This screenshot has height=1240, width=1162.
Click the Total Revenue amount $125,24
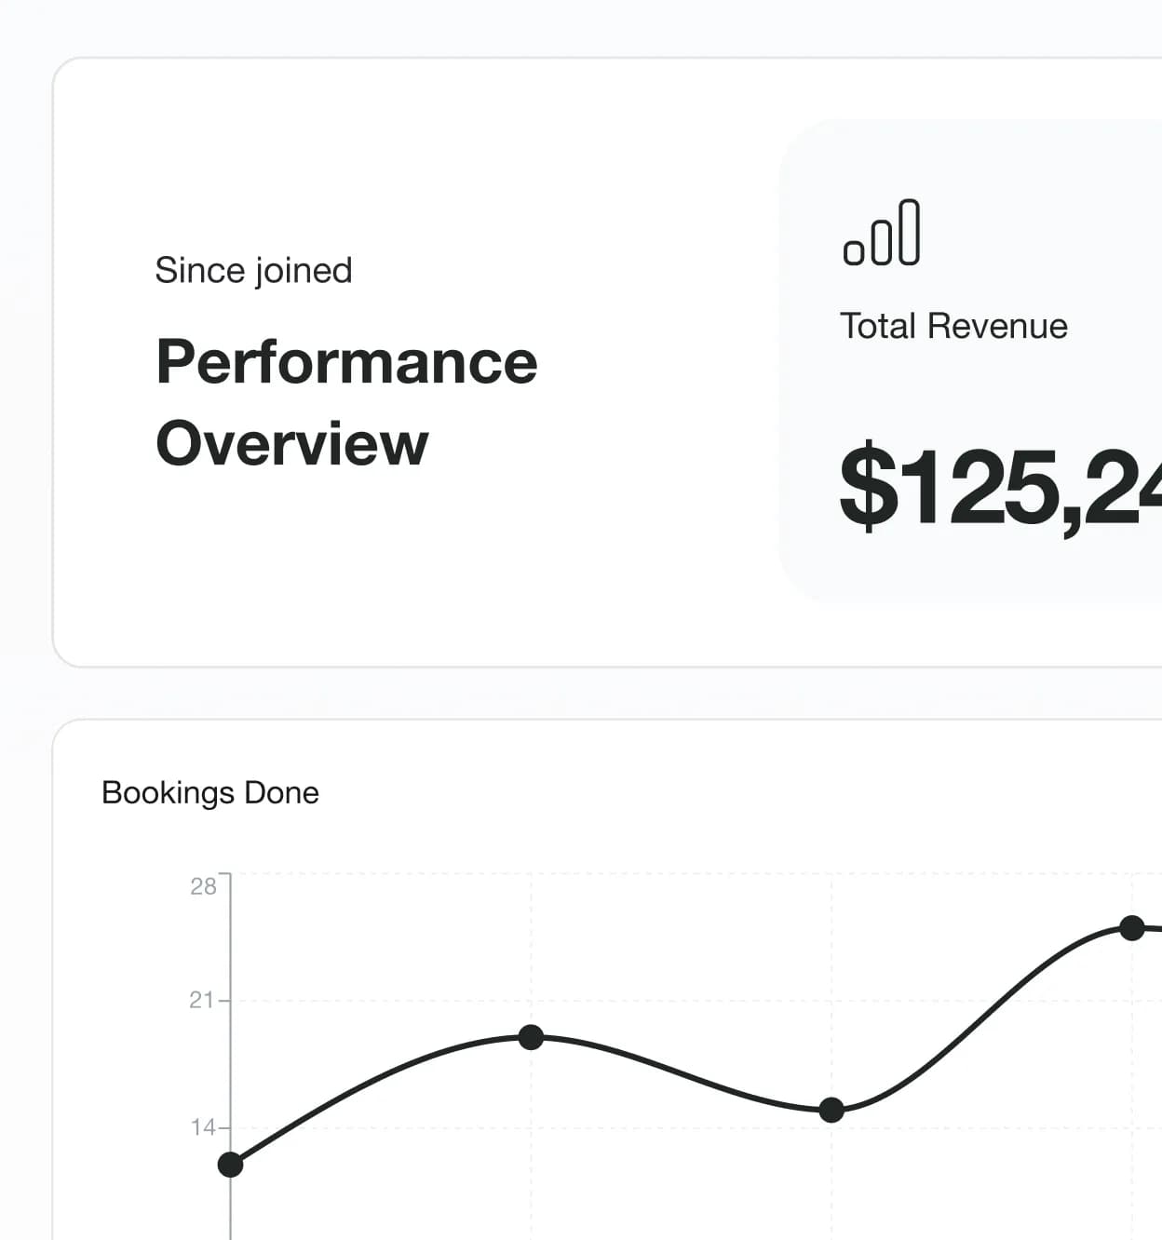tap(996, 489)
